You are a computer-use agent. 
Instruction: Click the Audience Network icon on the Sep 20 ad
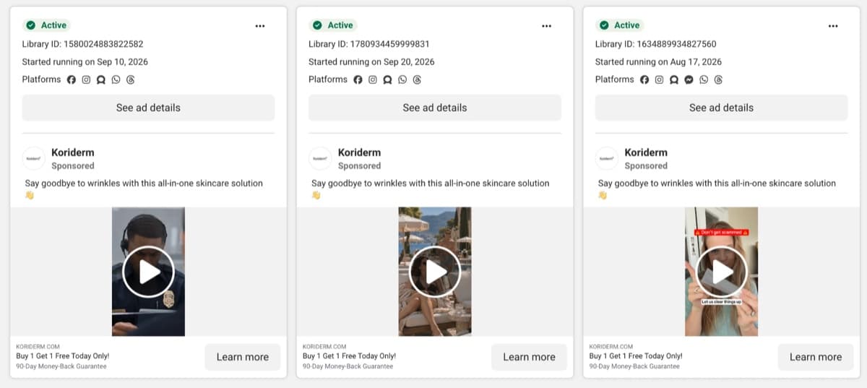tap(387, 79)
